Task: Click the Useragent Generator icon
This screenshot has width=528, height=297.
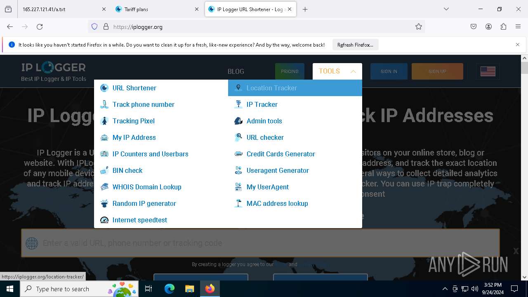Action: 238,170
